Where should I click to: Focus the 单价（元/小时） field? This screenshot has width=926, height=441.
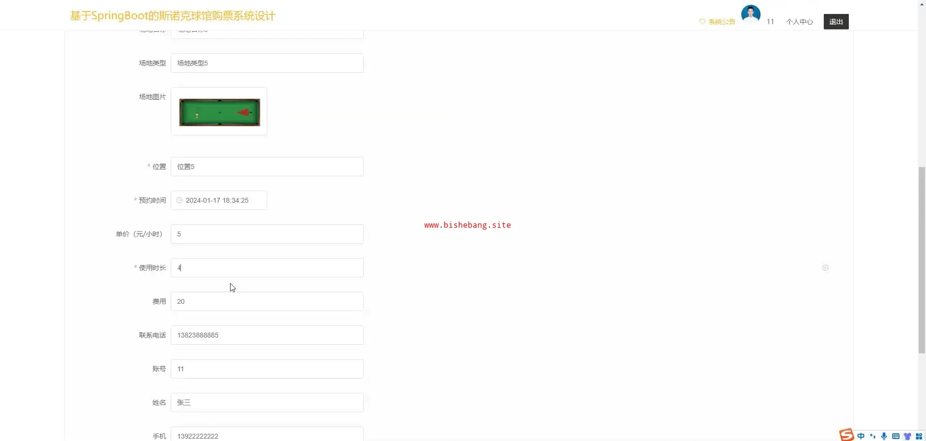tap(267, 234)
